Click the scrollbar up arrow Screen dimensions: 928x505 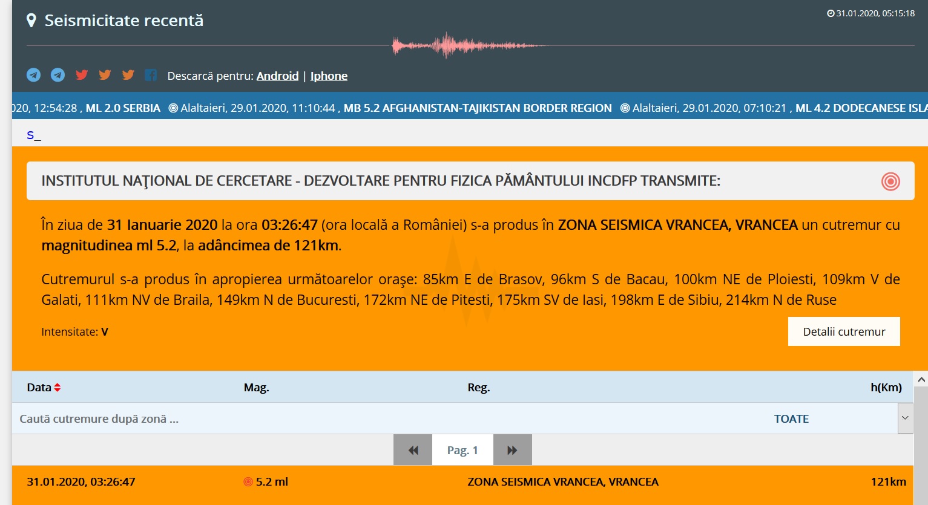coord(921,380)
